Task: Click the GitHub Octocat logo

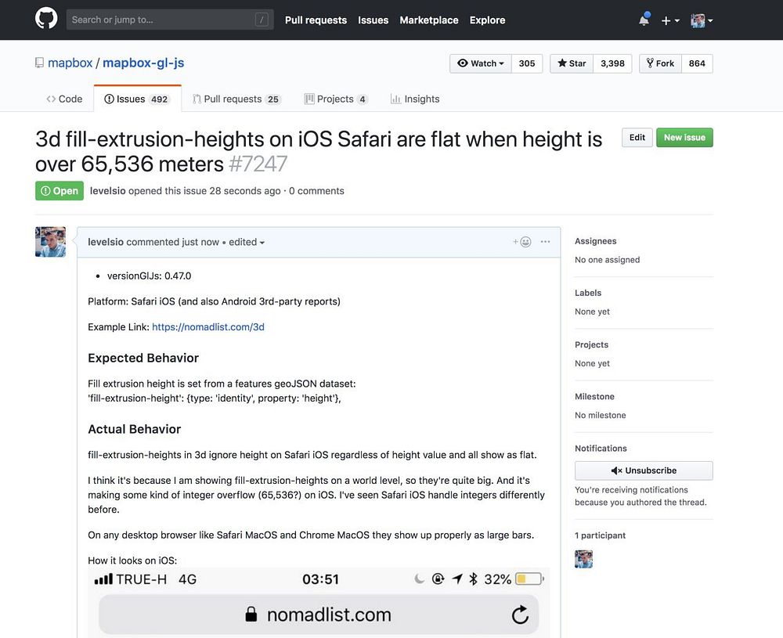Action: click(x=46, y=20)
